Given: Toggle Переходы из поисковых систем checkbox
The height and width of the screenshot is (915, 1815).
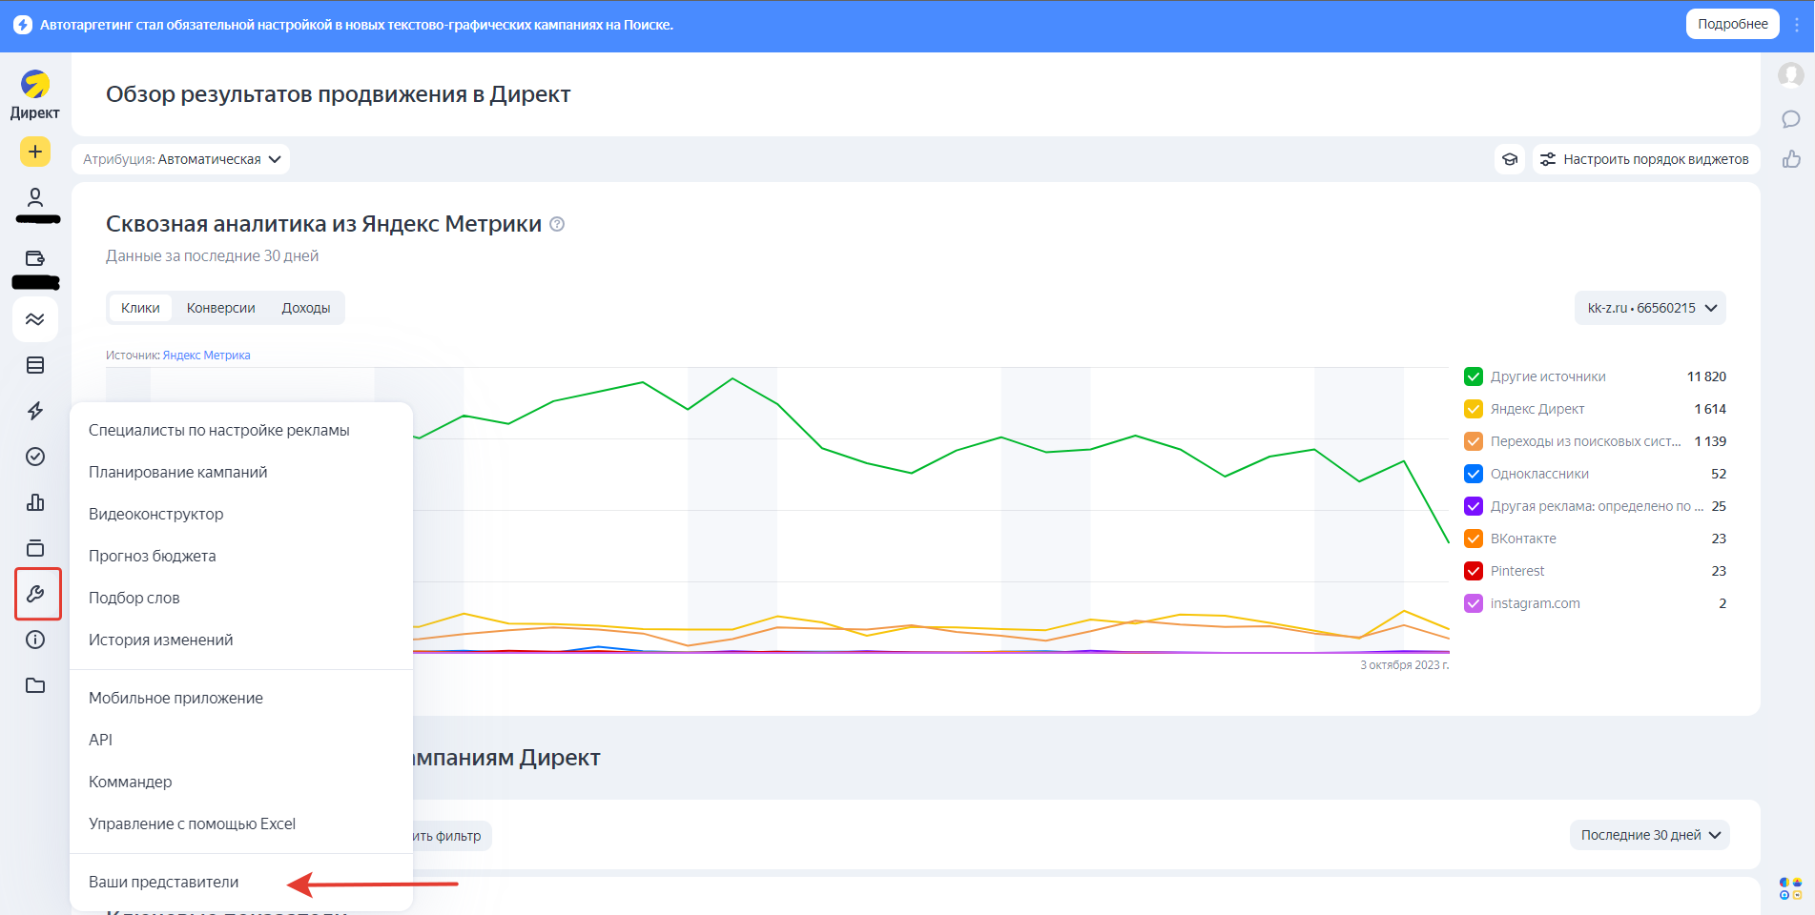Looking at the screenshot, I should (1474, 441).
